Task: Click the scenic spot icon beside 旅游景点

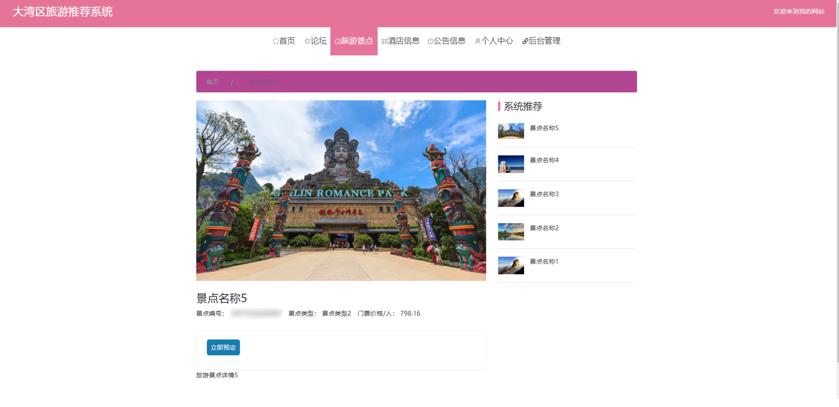Action: pyautogui.click(x=337, y=41)
